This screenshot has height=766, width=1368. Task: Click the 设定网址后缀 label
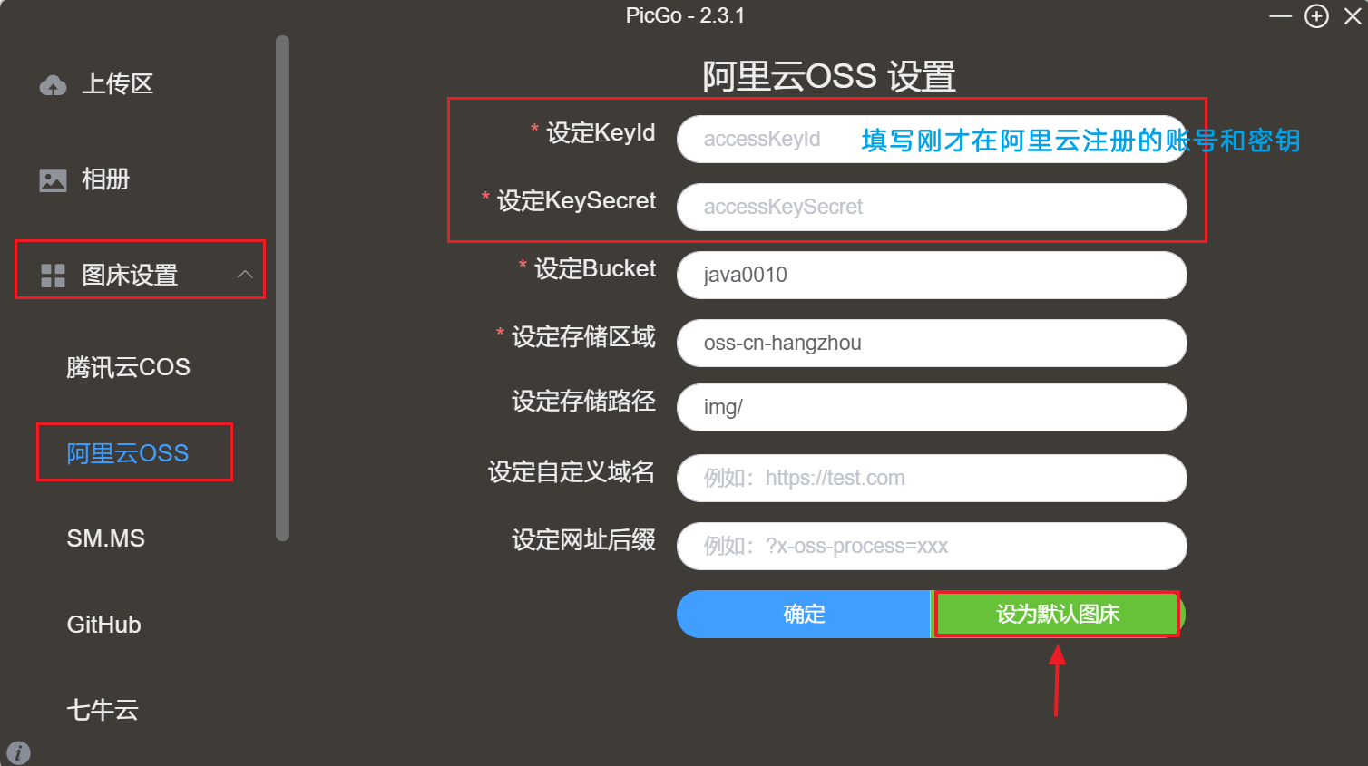[583, 540]
